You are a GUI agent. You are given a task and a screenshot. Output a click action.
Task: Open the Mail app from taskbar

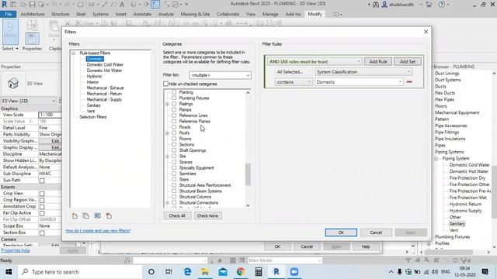[223, 272]
